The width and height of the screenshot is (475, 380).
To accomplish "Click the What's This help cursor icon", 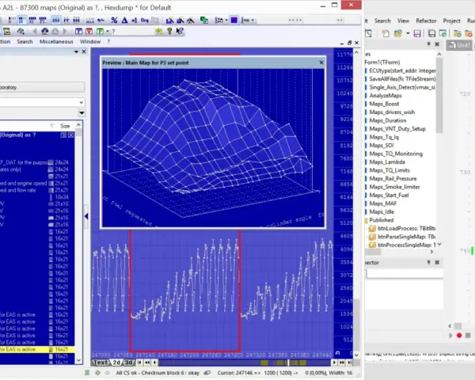I will tap(180, 31).
